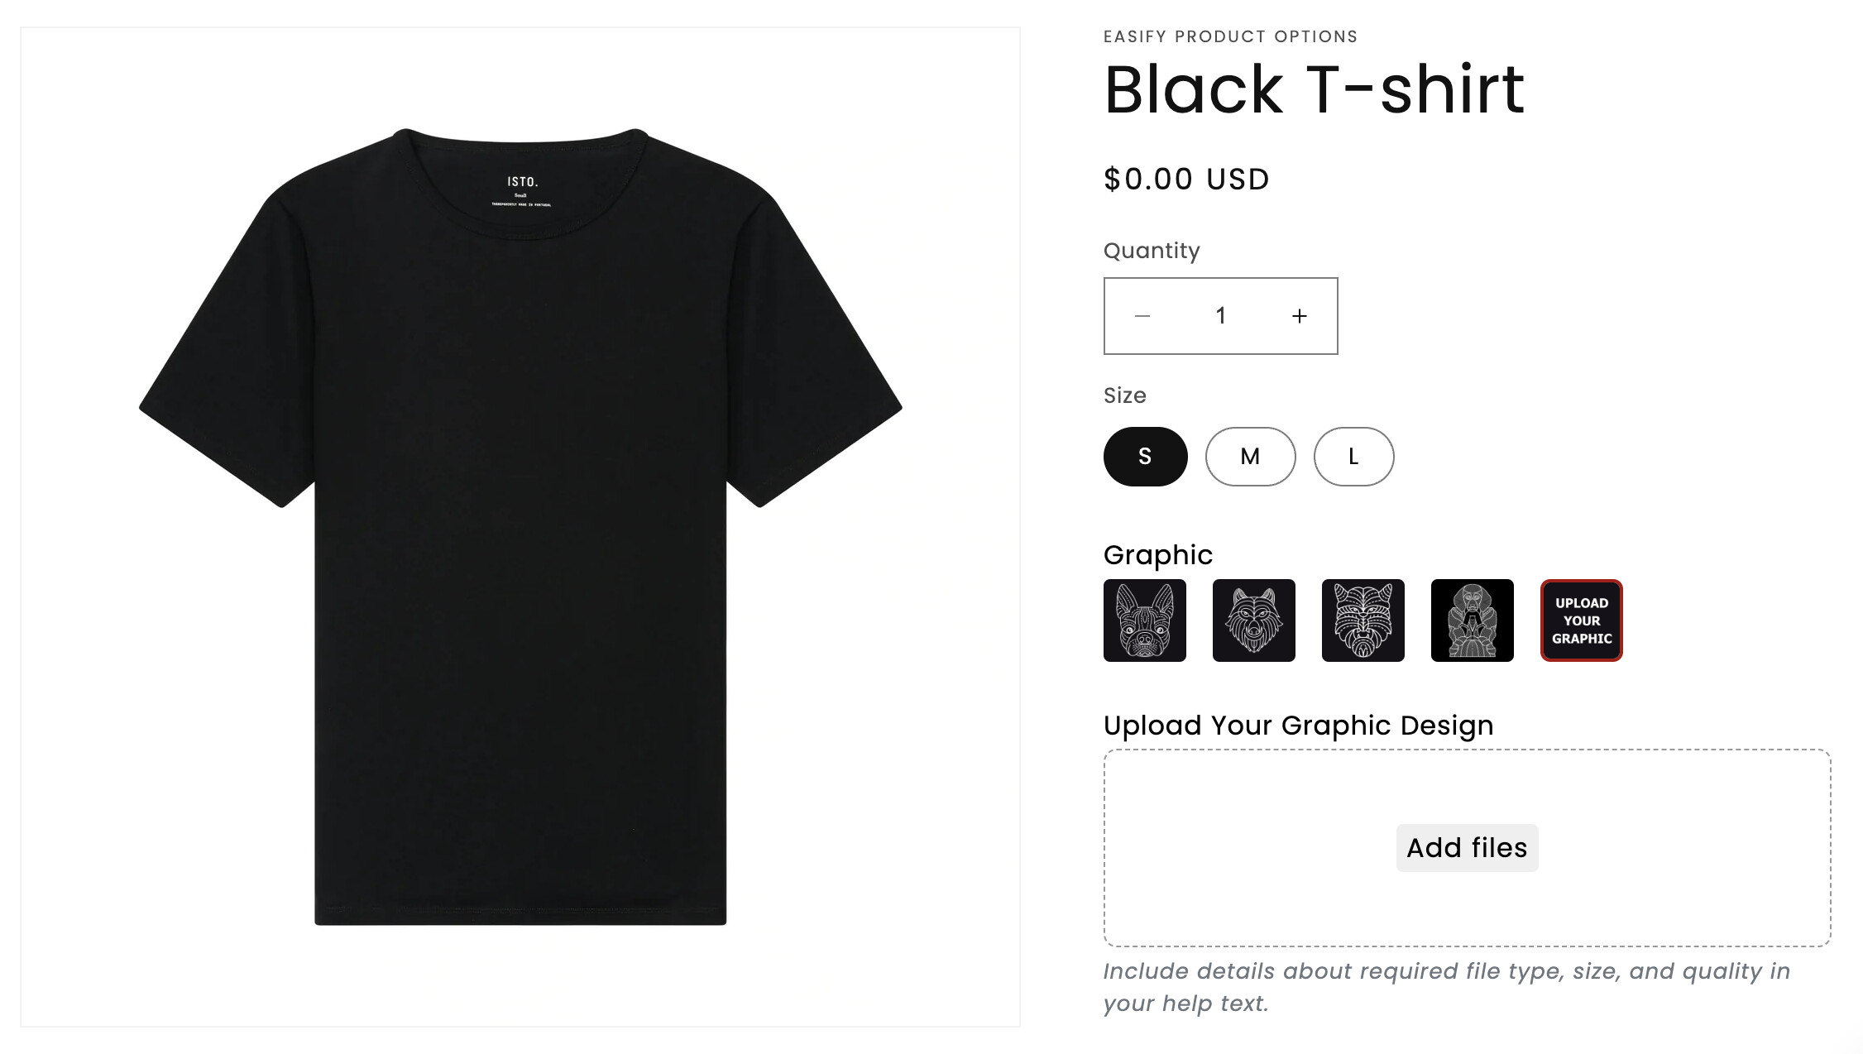The width and height of the screenshot is (1863, 1054).
Task: Select size S
Action: (x=1145, y=457)
